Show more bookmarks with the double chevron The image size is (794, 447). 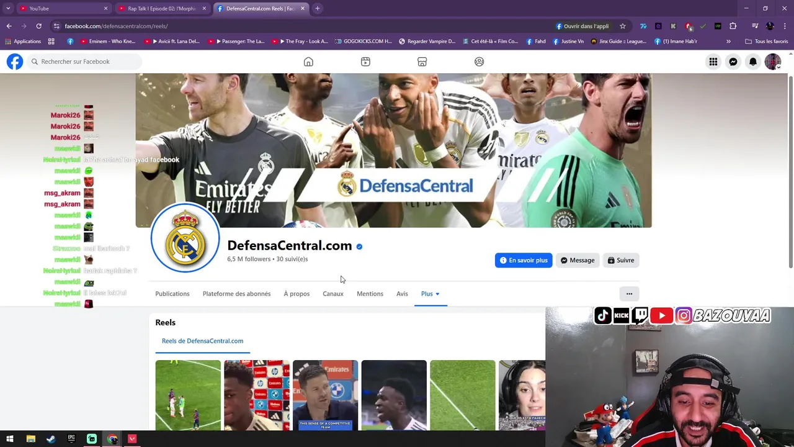point(728,42)
